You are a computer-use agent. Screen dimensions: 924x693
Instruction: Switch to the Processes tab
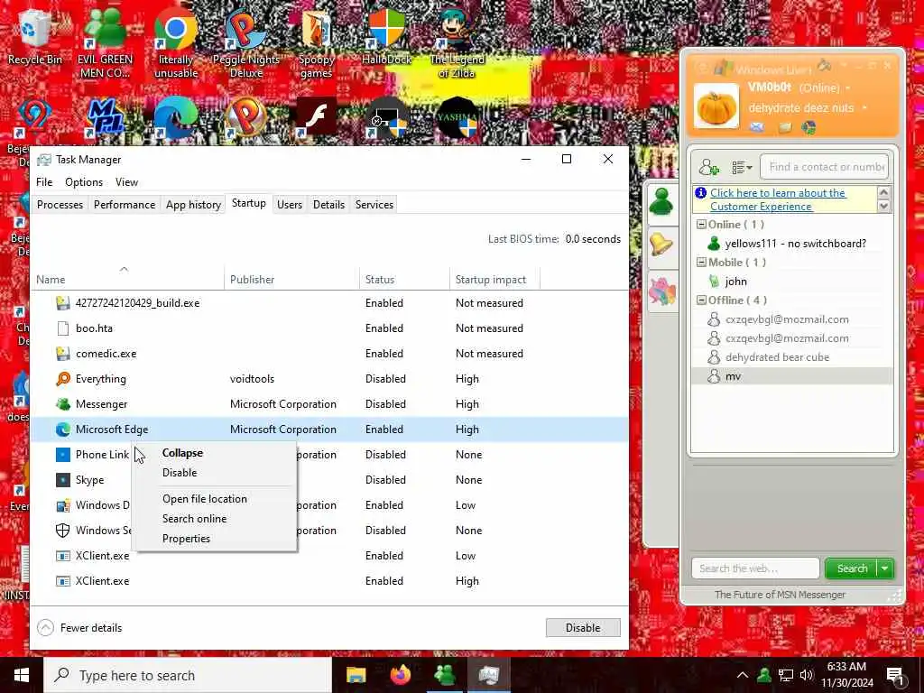60,205
